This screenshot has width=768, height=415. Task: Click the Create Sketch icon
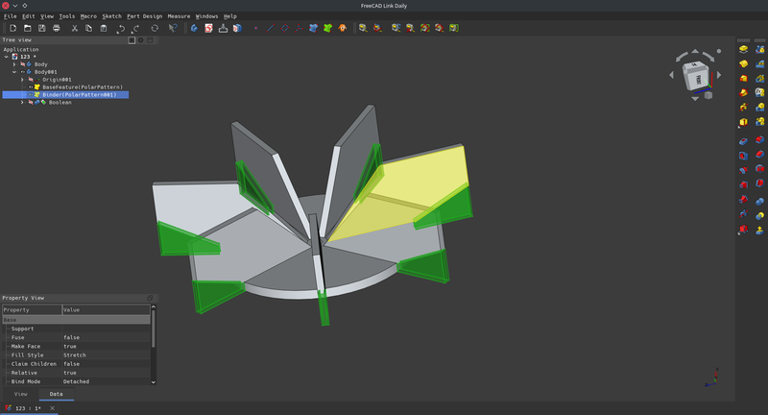[208, 28]
